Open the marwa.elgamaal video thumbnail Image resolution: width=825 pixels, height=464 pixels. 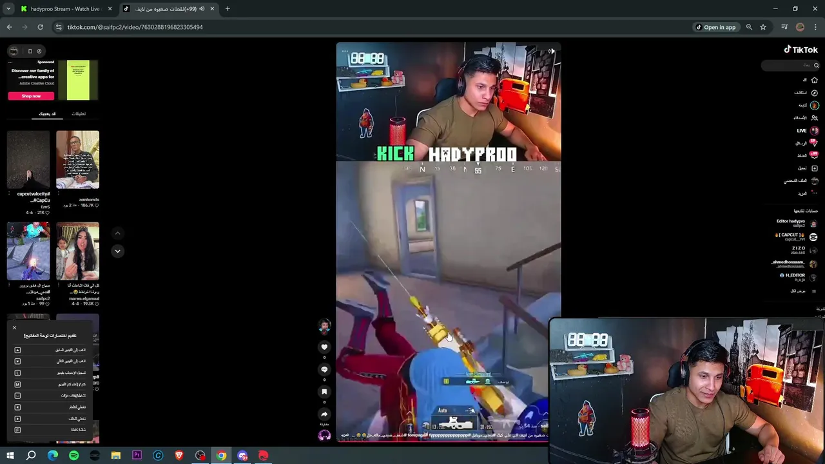click(77, 251)
